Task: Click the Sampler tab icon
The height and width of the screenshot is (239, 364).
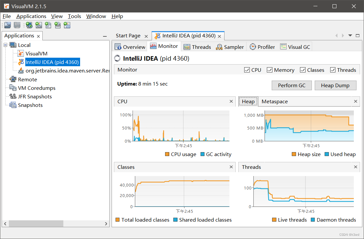Action: [x=219, y=47]
